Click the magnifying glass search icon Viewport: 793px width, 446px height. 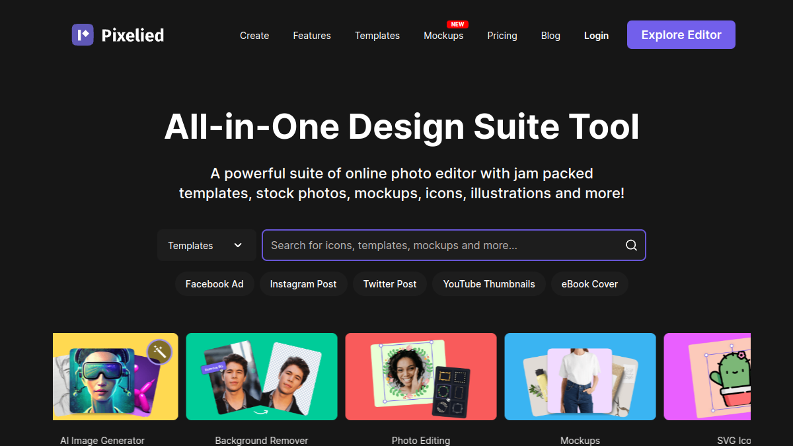click(631, 245)
